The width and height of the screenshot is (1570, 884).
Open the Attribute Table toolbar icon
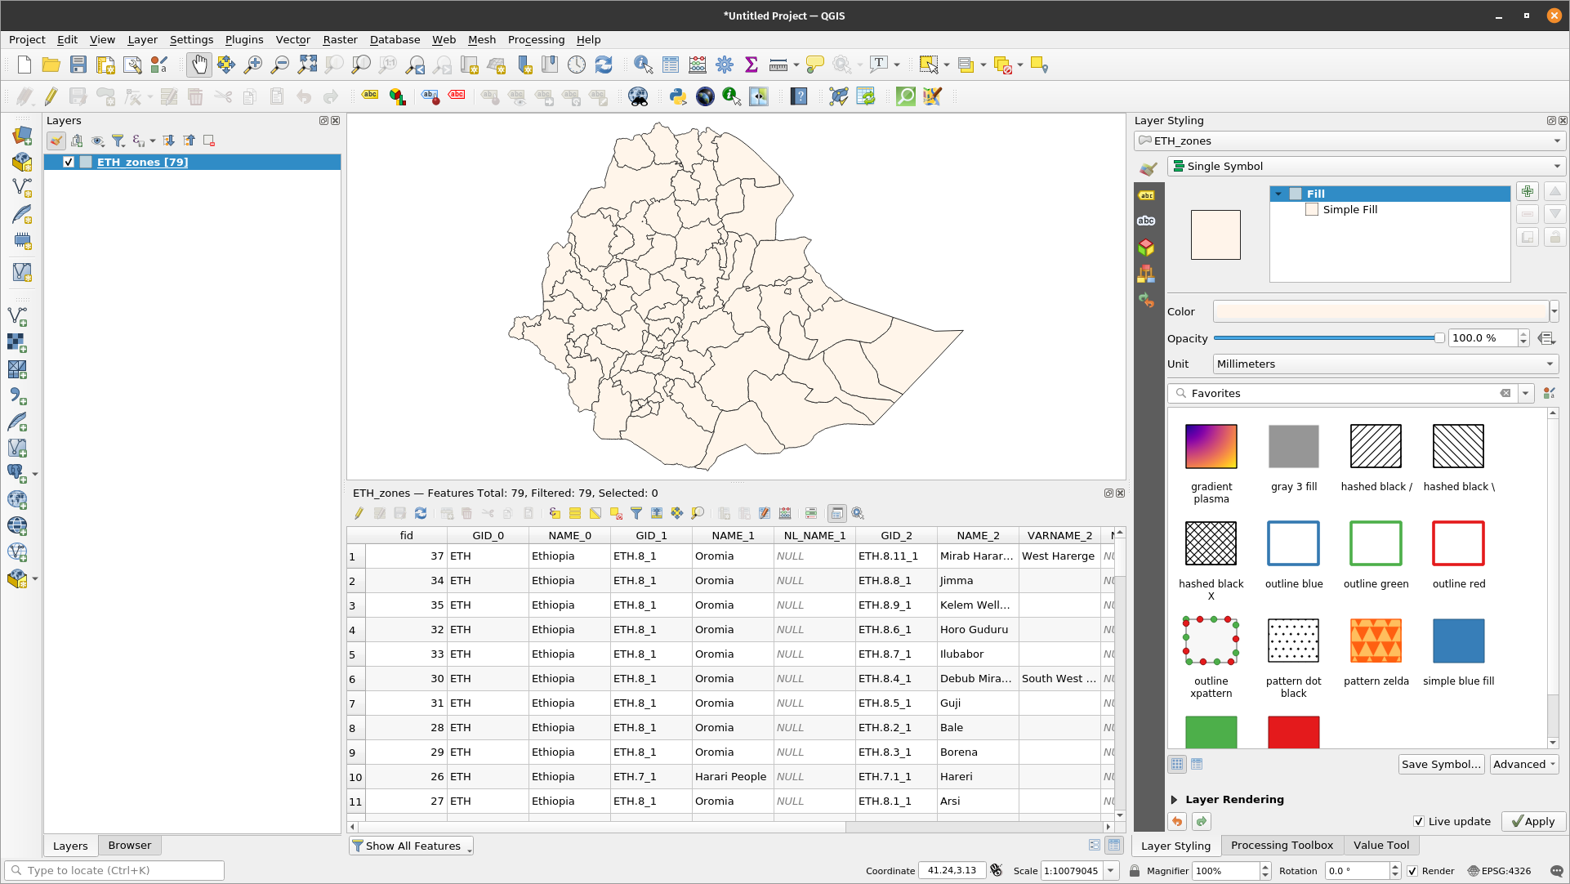pyautogui.click(x=671, y=65)
